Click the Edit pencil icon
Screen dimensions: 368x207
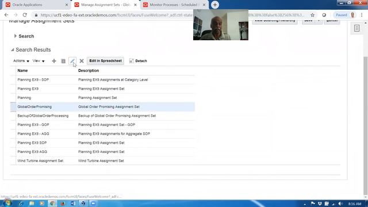pyautogui.click(x=72, y=61)
